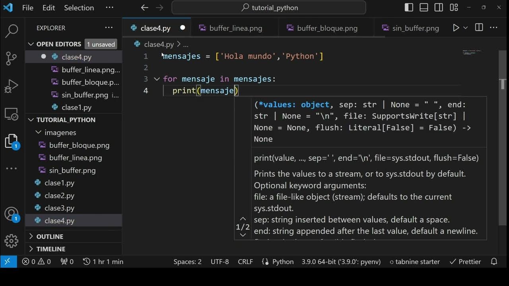Expand the OUTLINE section
This screenshot has width=509, height=286.
pyautogui.click(x=31, y=236)
